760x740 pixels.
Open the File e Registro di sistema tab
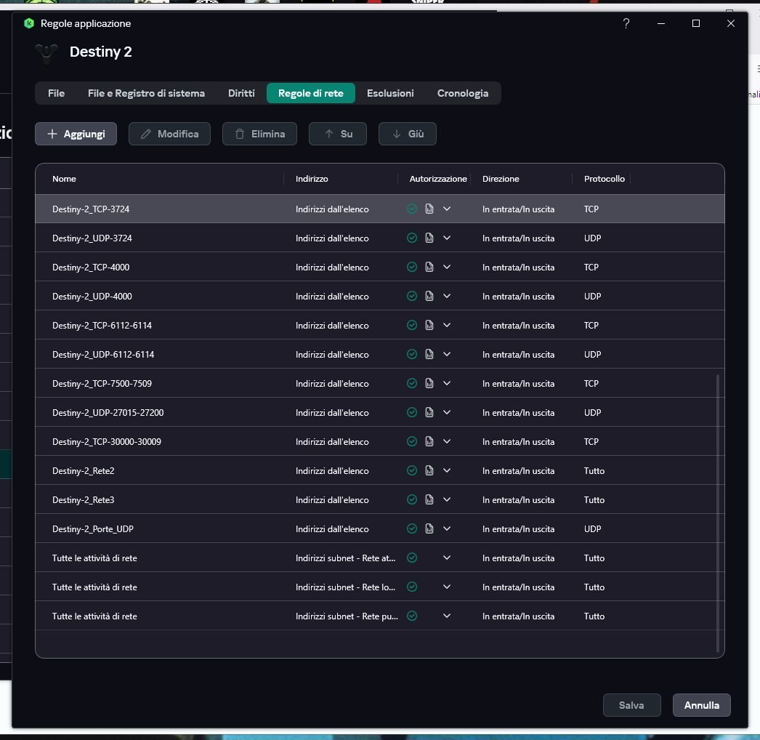(x=146, y=93)
